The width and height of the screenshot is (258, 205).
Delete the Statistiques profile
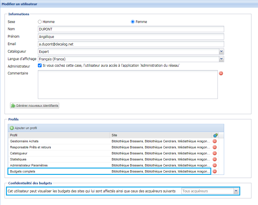click(214, 159)
